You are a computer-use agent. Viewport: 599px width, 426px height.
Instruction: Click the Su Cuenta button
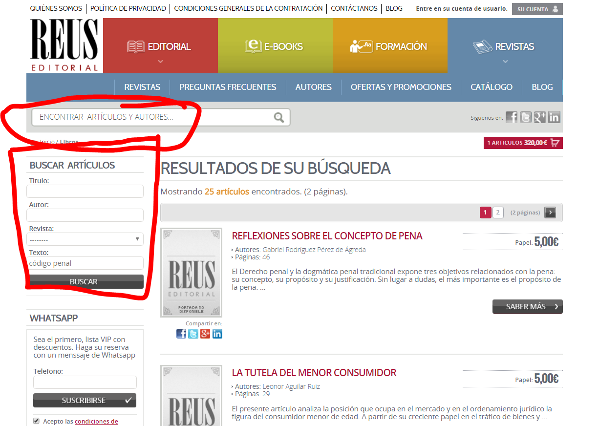[x=537, y=9]
